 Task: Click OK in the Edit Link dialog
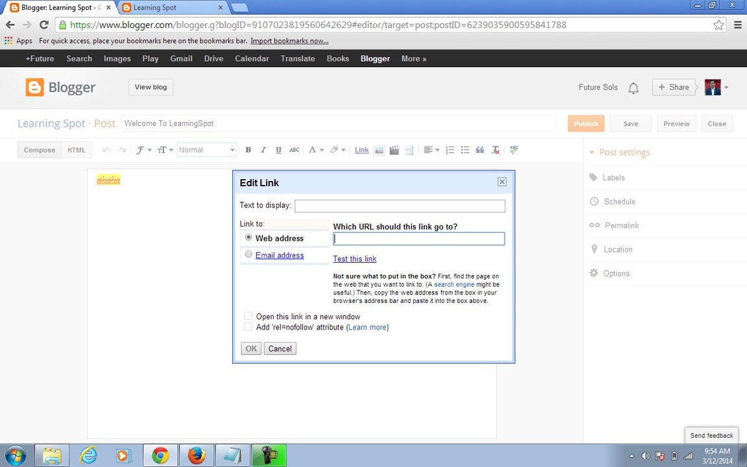(x=251, y=348)
